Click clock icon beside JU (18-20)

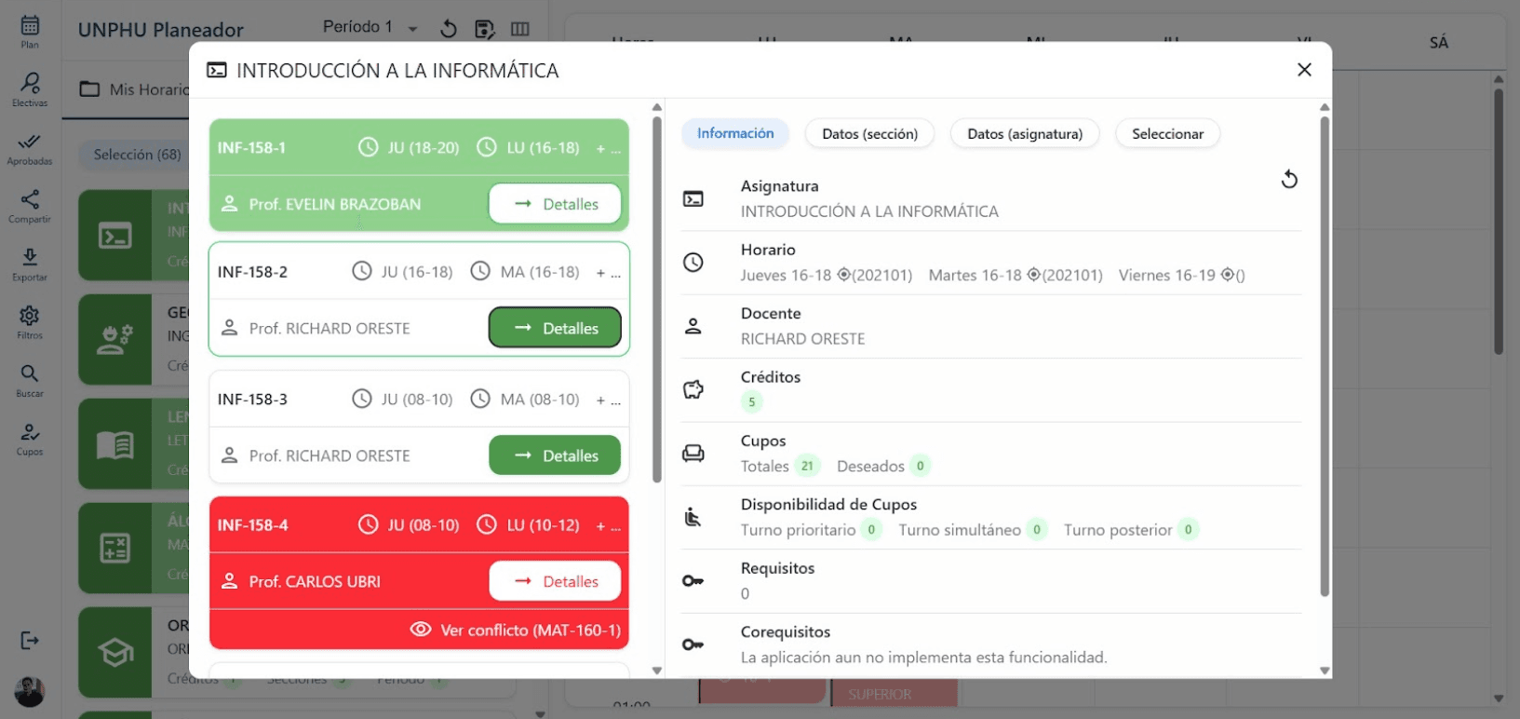[369, 147]
